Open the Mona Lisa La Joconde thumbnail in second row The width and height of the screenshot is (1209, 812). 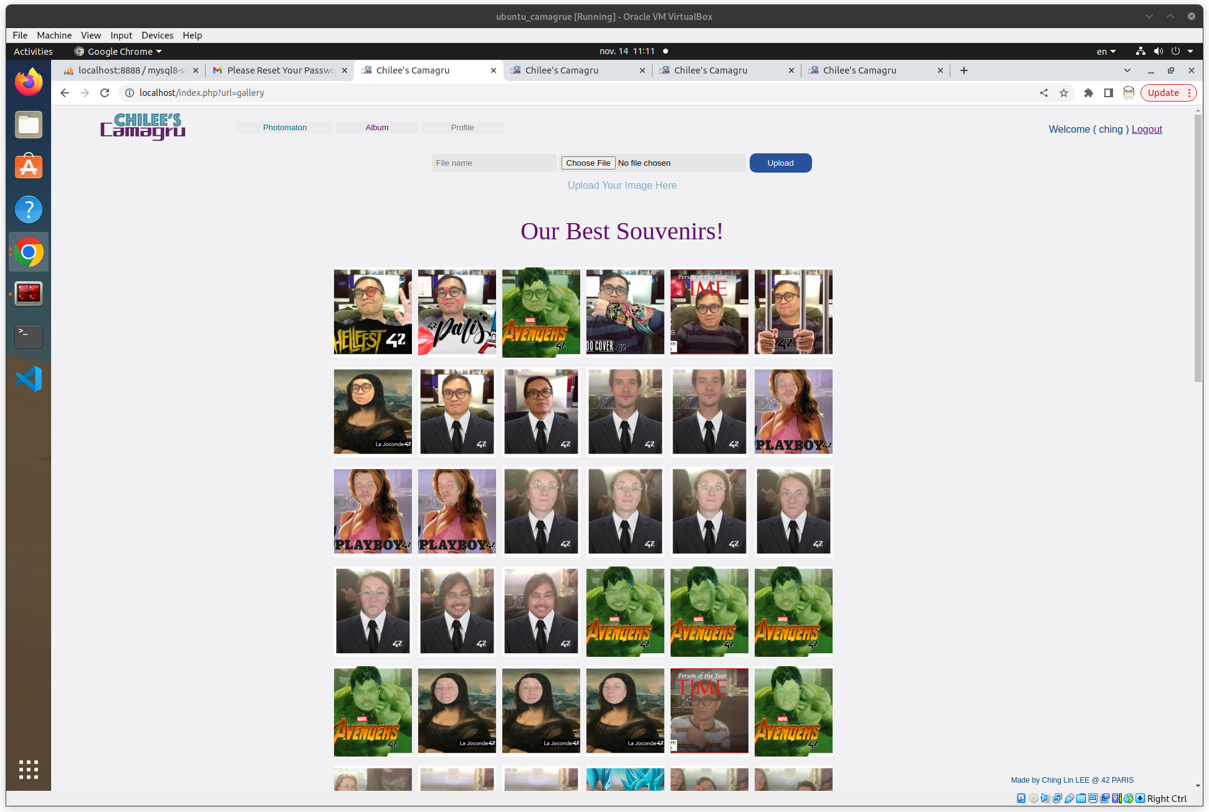coord(373,411)
